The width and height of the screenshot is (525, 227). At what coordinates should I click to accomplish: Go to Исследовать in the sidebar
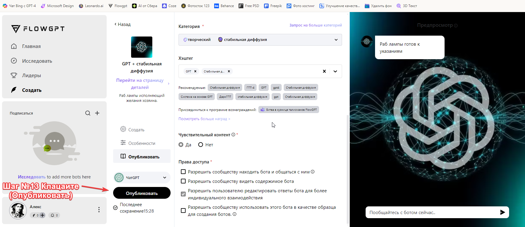[x=37, y=61]
